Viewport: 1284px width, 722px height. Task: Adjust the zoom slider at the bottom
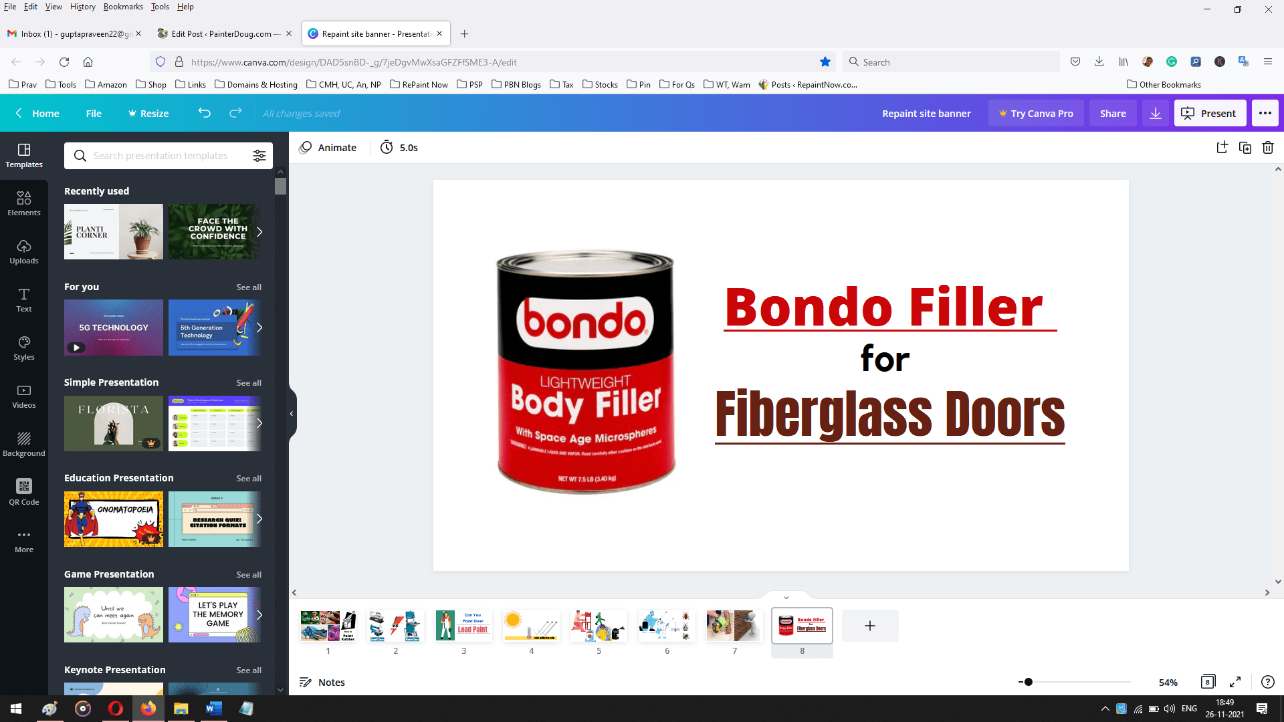(1027, 682)
